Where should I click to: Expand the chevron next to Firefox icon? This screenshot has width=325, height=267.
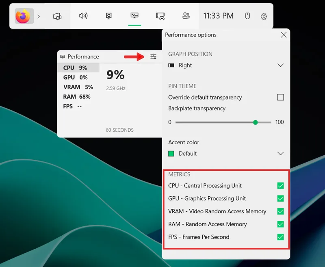pyautogui.click(x=39, y=16)
